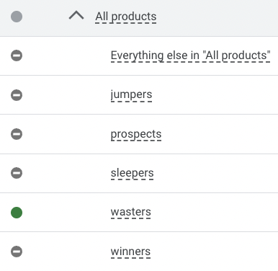Click empty header area right of All products
The width and height of the screenshot is (278, 271).
point(216,18)
